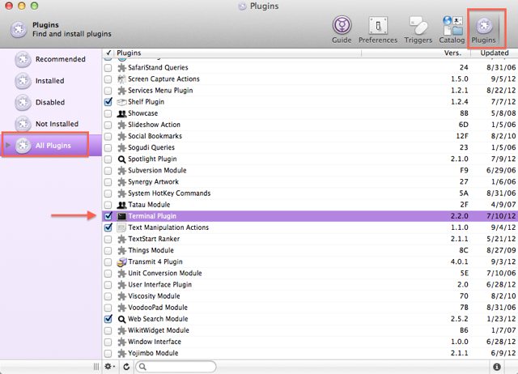Uncheck the Text Manipulation Actions checkbox
This screenshot has height=374, width=518.
108,227
